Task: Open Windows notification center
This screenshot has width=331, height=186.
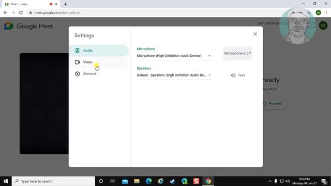Action: [x=324, y=181]
